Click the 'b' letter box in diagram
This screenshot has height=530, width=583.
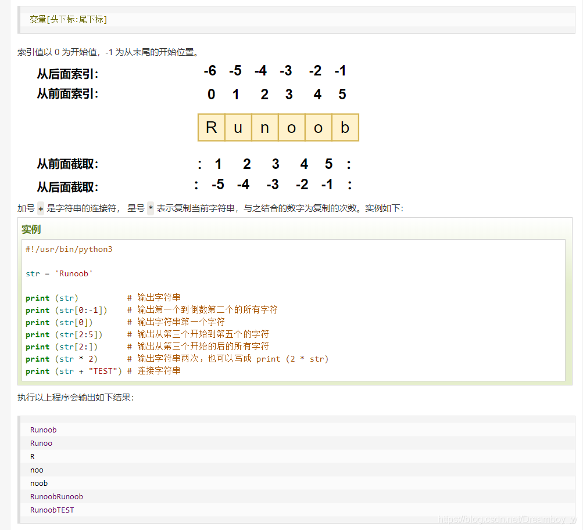point(345,127)
